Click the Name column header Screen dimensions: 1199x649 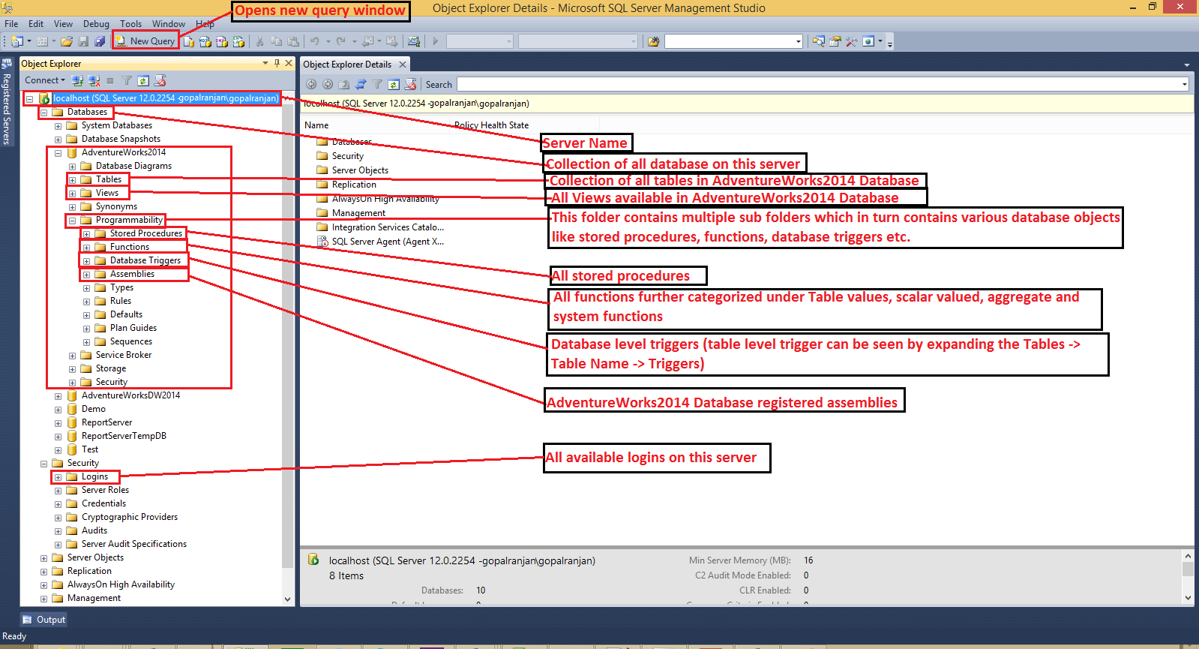[x=316, y=125]
